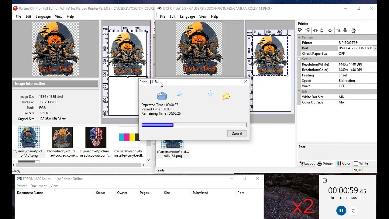Click the print progress bar

[x=194, y=125]
